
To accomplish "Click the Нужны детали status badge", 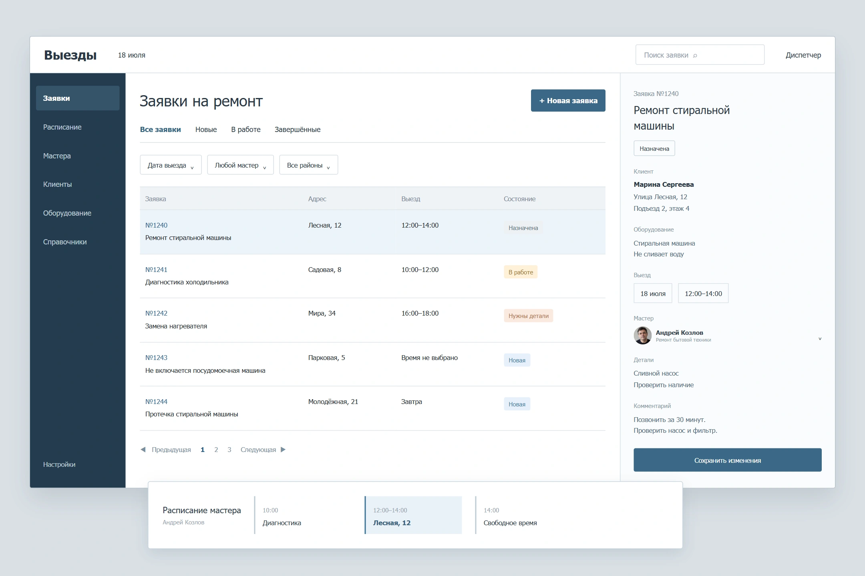I will tap(528, 316).
